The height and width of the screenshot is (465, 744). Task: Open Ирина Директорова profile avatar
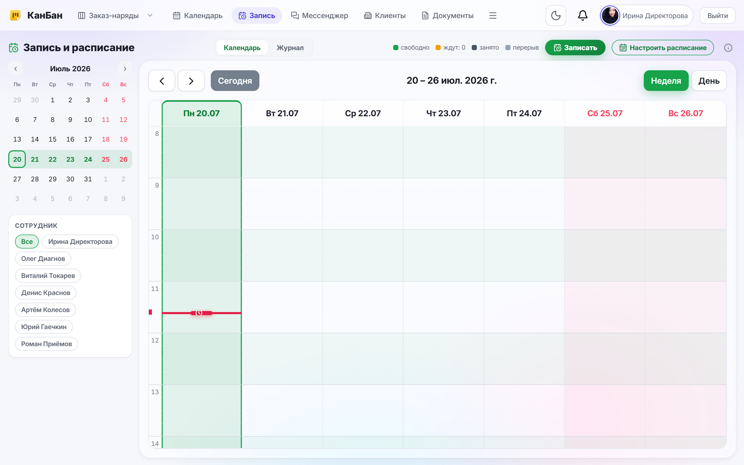click(610, 16)
